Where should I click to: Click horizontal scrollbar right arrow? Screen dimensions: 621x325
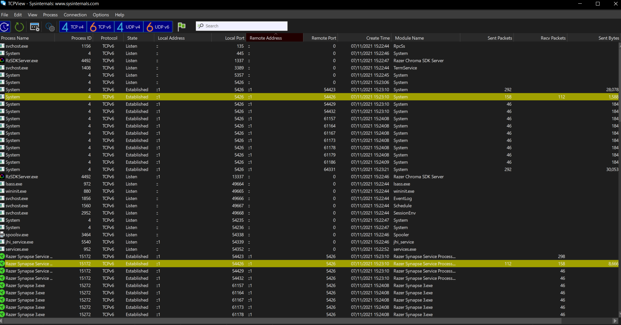coord(615,321)
